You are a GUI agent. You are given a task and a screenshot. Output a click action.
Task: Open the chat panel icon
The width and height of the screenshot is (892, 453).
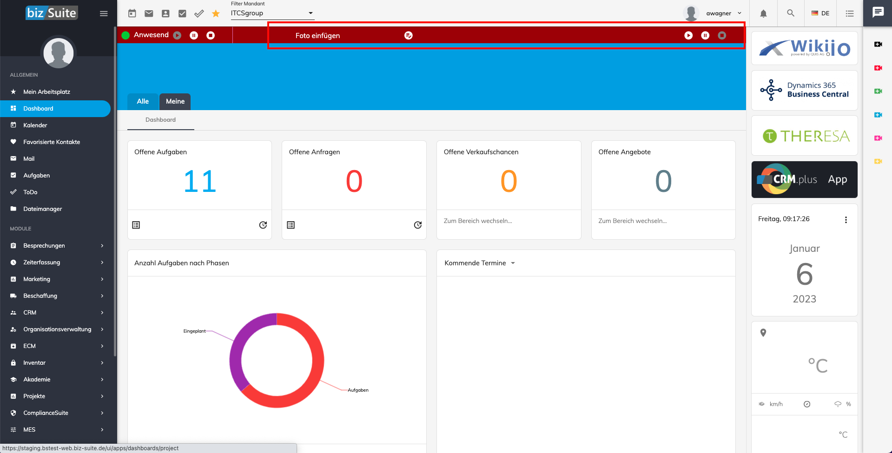(x=878, y=13)
